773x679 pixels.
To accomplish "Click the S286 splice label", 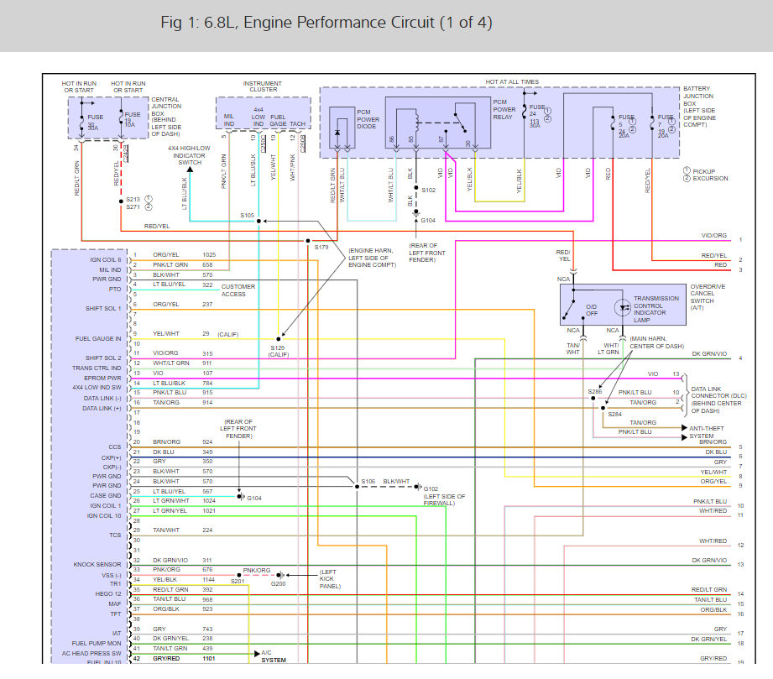I will 594,391.
